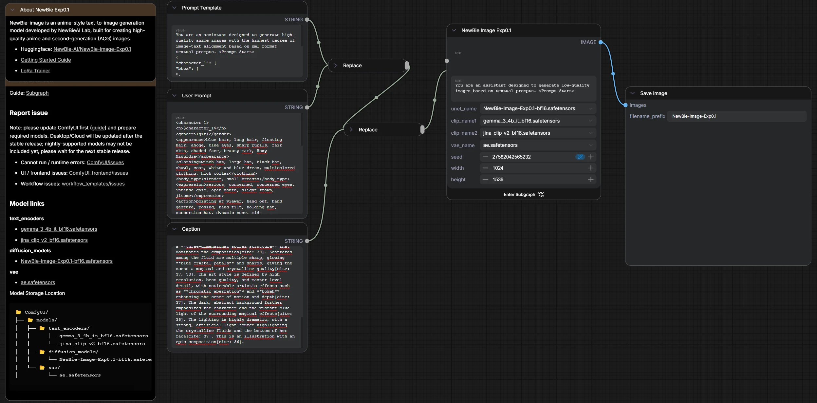Collapse the Save Image node
The width and height of the screenshot is (817, 403).
633,93
